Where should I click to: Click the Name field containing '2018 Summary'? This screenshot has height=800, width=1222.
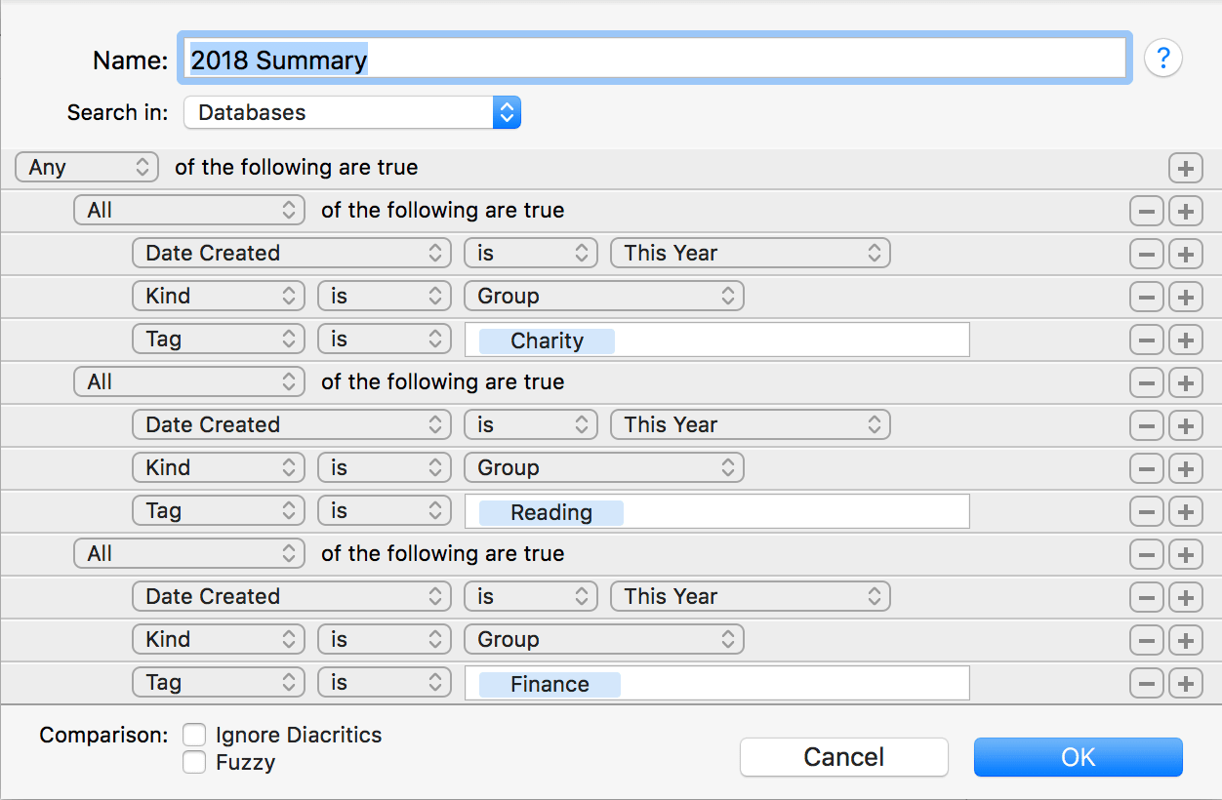point(654,60)
